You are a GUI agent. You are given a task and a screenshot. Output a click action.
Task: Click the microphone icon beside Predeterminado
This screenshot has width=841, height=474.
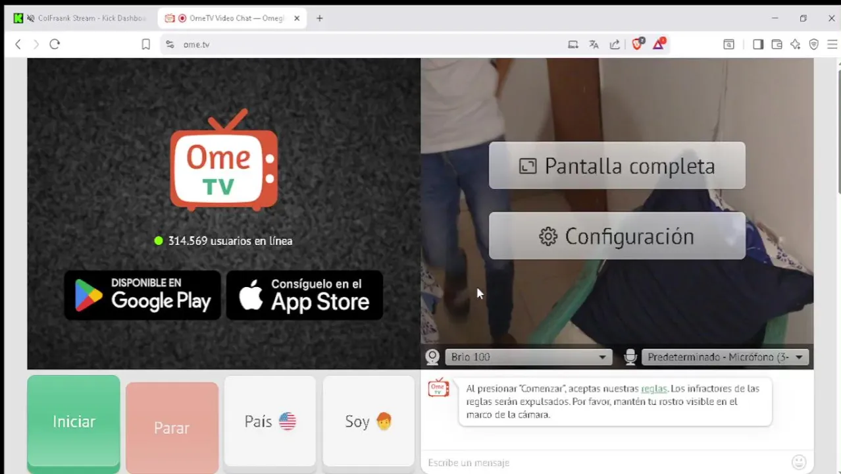tap(630, 357)
